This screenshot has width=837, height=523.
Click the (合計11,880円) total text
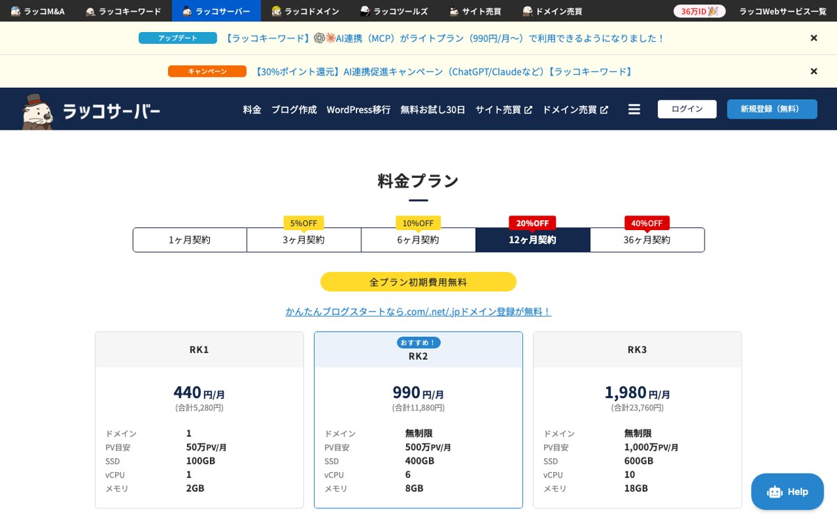point(418,407)
